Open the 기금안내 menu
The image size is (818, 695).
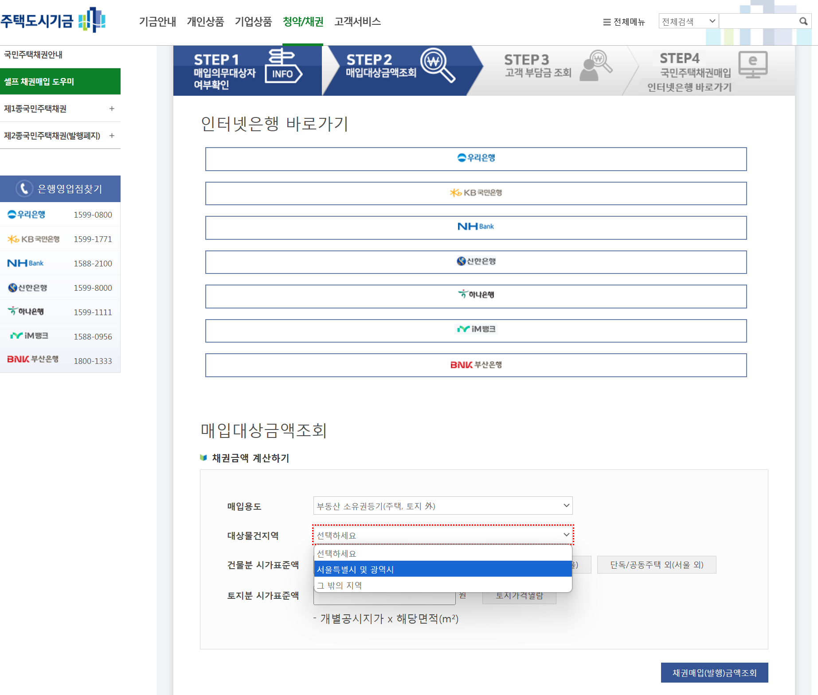(x=157, y=22)
